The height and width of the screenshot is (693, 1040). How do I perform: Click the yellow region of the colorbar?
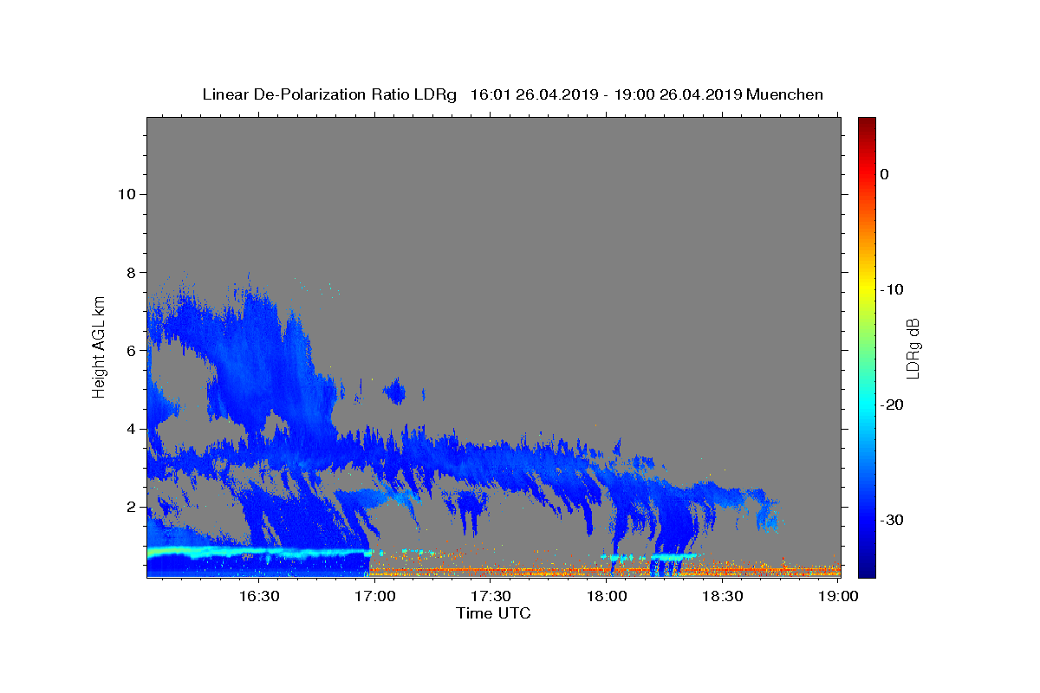[867, 289]
